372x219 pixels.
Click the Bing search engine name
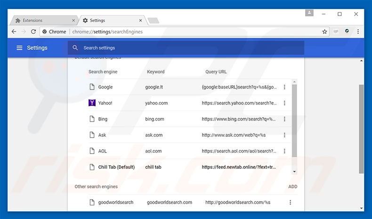(103, 119)
